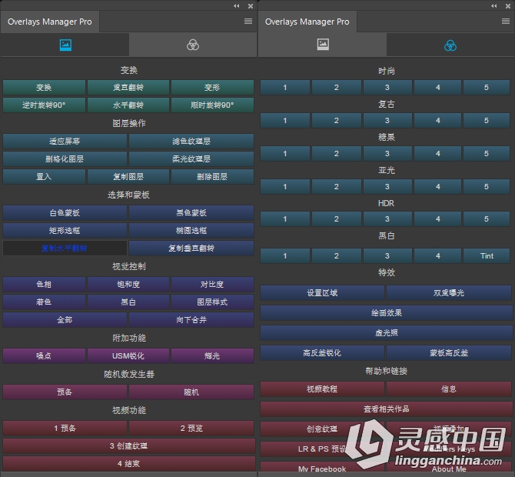The height and width of the screenshot is (477, 515).
Task: Open the 查看相关作品 link button
Action: point(387,409)
